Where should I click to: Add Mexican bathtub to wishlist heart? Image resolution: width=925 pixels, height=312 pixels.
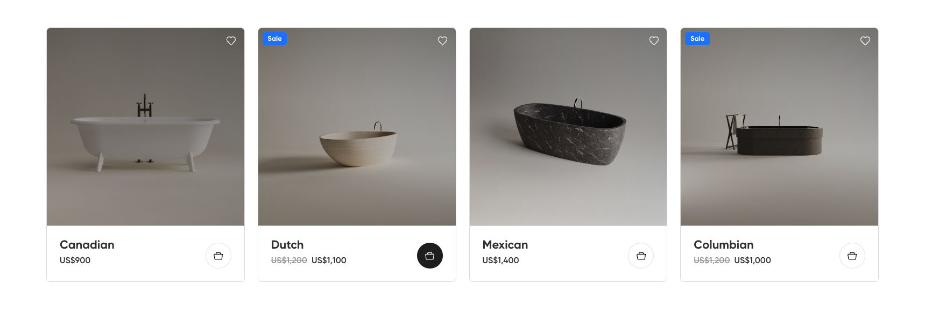[654, 41]
